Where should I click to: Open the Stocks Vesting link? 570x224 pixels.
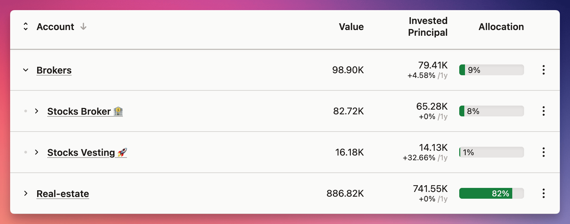click(x=81, y=152)
